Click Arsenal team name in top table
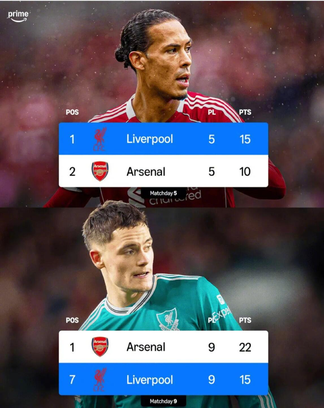The height and width of the screenshot is (408, 324). tap(146, 172)
